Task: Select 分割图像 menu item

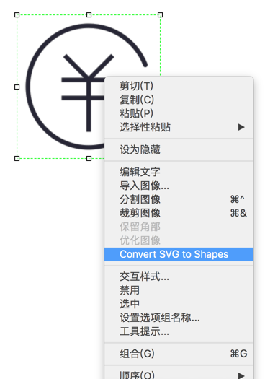Action: point(179,199)
